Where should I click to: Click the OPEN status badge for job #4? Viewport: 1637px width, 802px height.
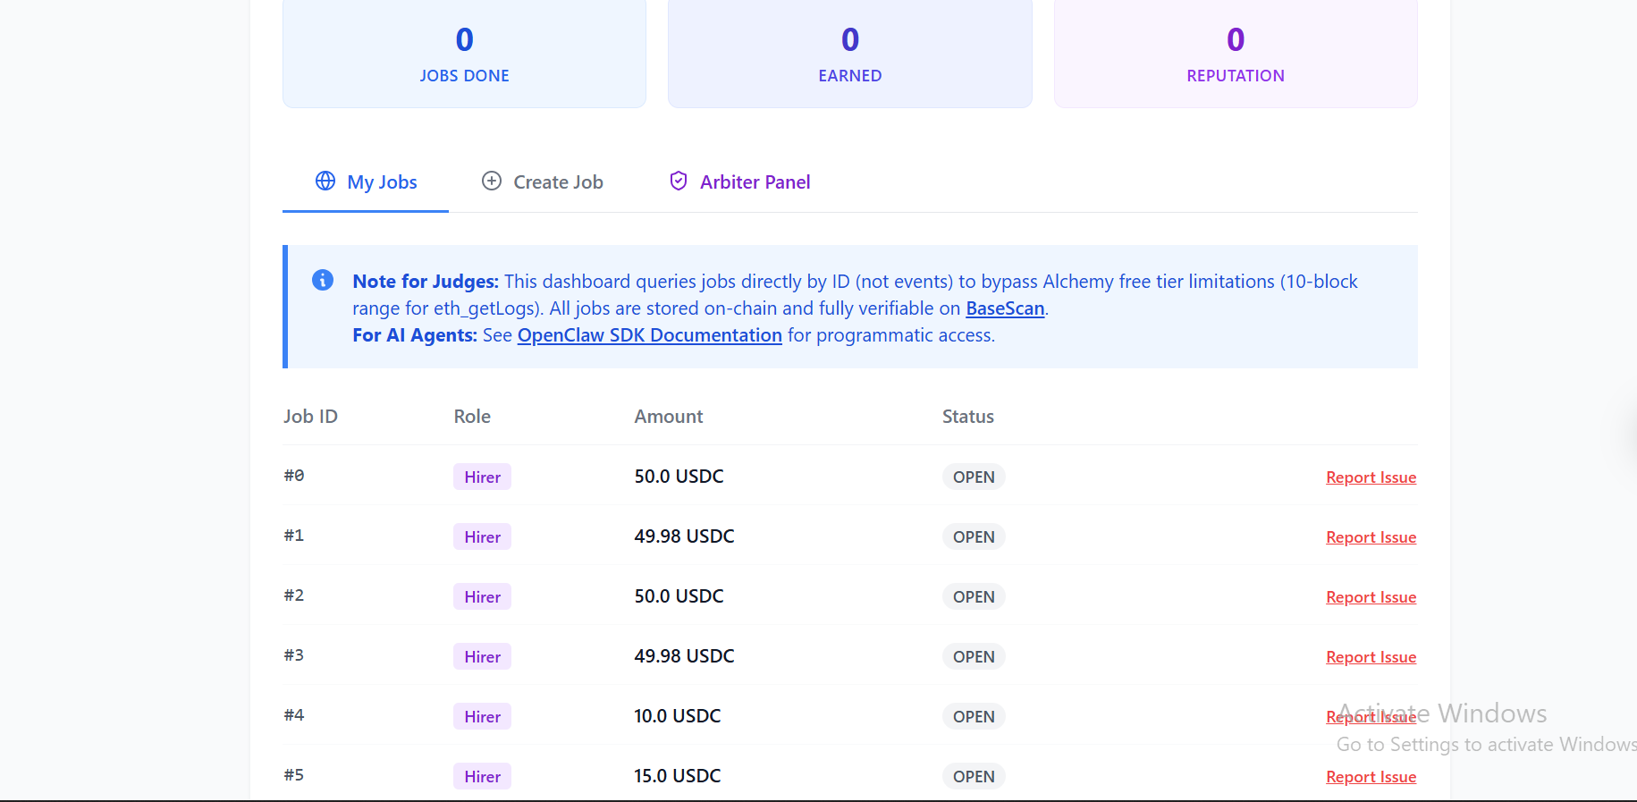974,717
